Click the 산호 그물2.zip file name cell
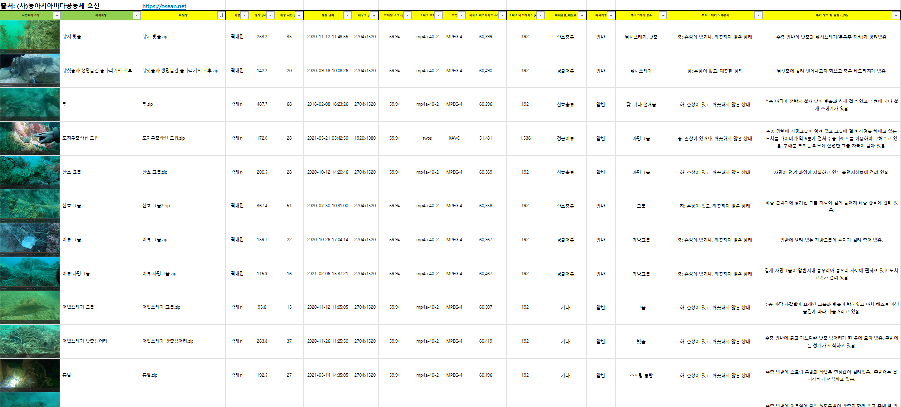The width and height of the screenshot is (901, 407). (x=183, y=206)
